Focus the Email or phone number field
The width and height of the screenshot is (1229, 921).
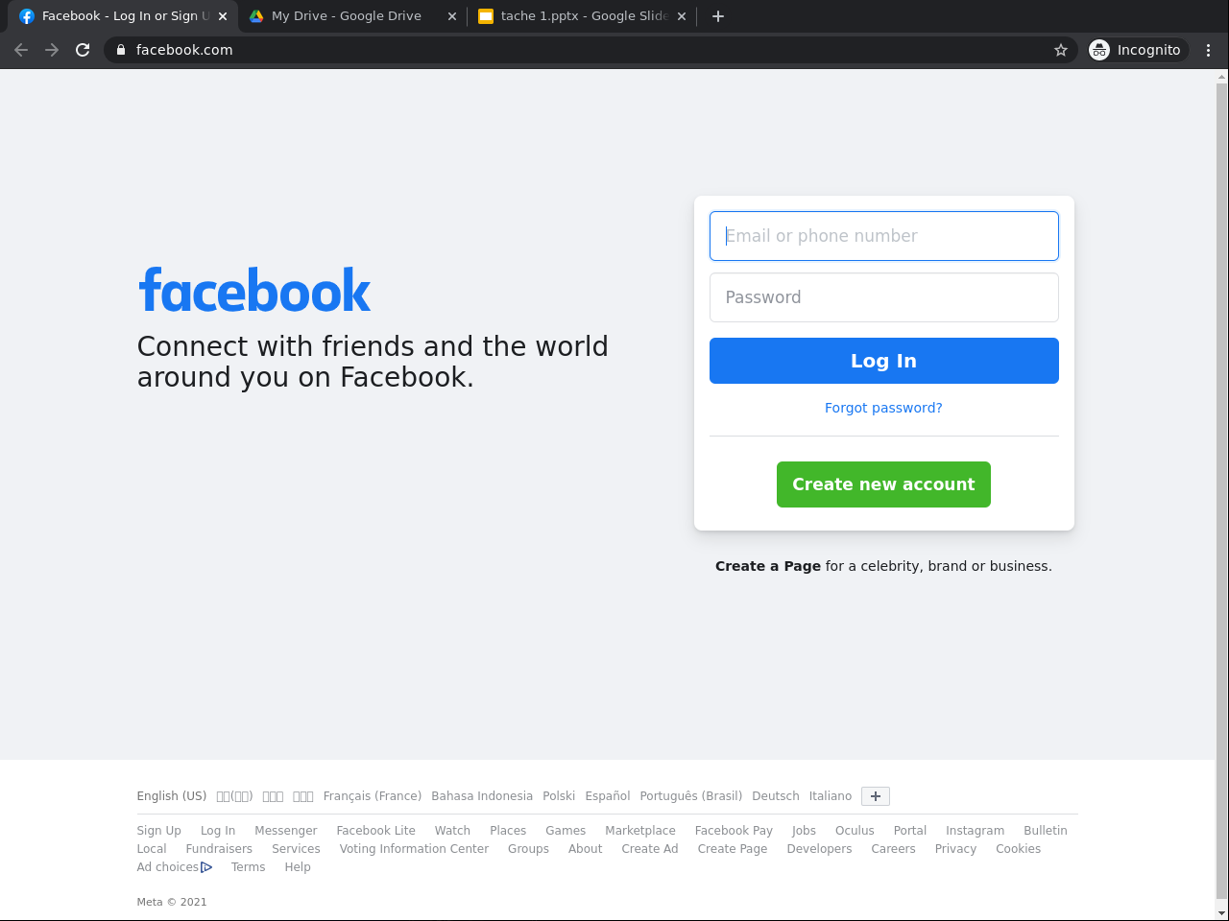click(884, 236)
